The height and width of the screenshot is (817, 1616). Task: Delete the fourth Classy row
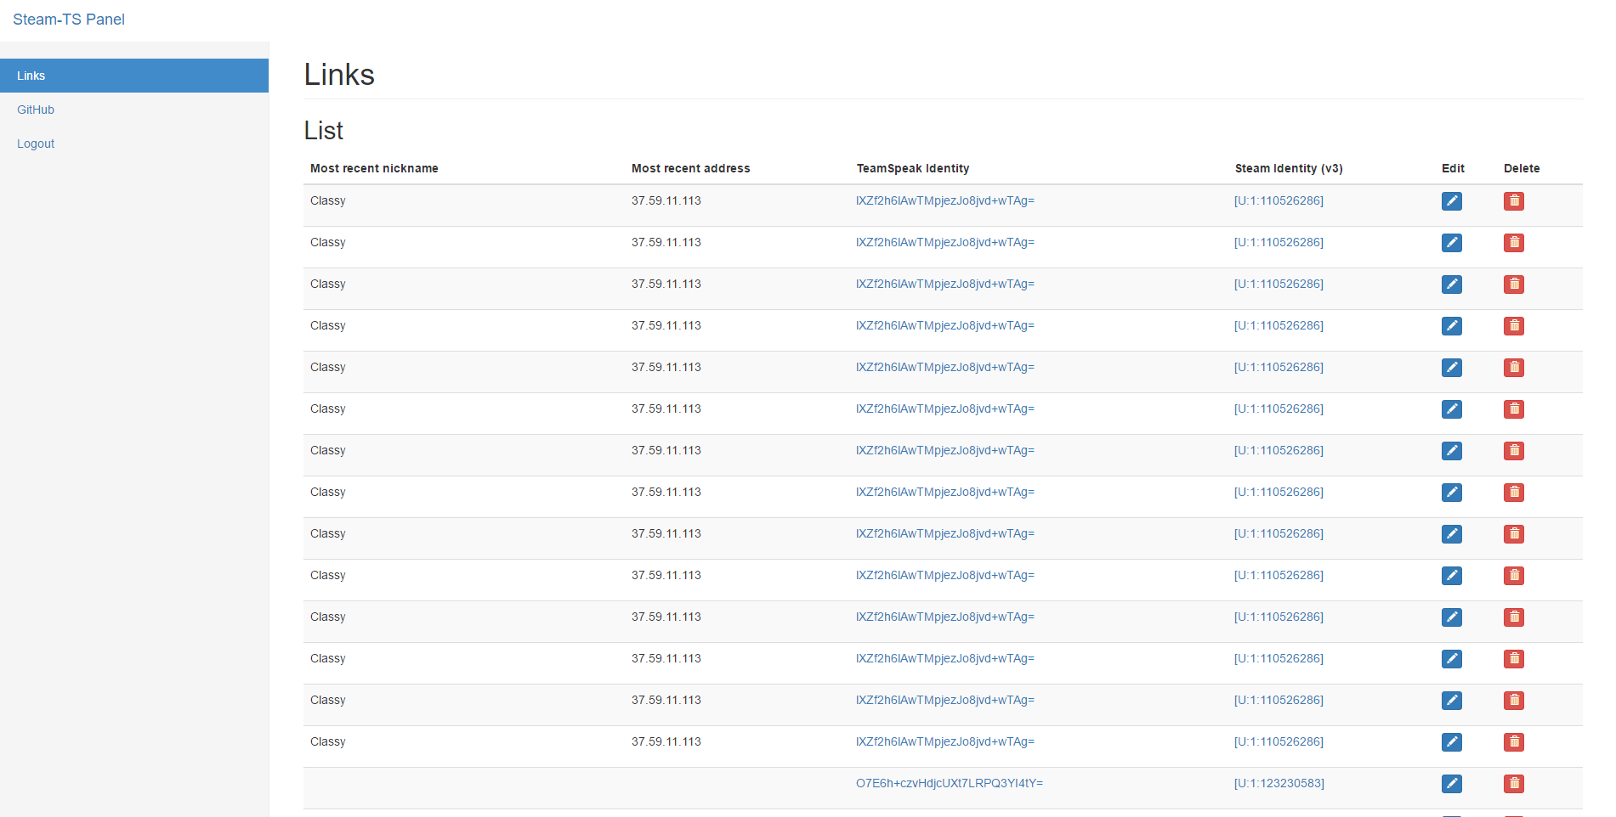tap(1514, 325)
